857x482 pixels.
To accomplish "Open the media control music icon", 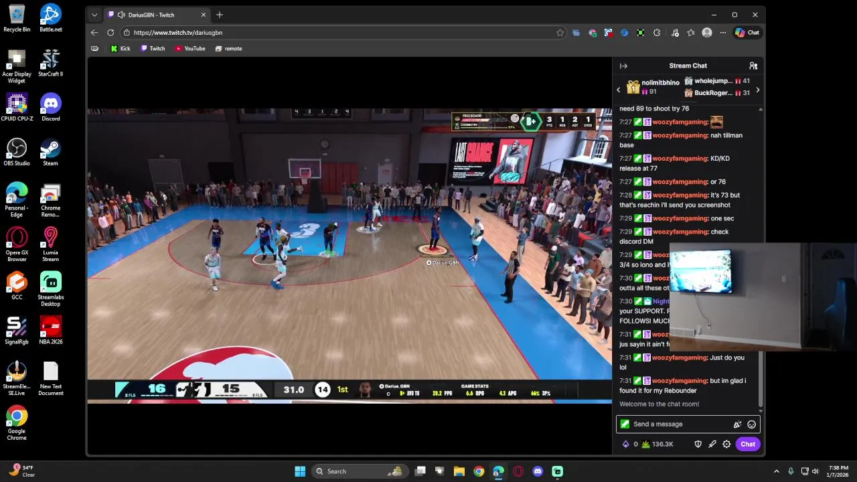I will tap(675, 32).
